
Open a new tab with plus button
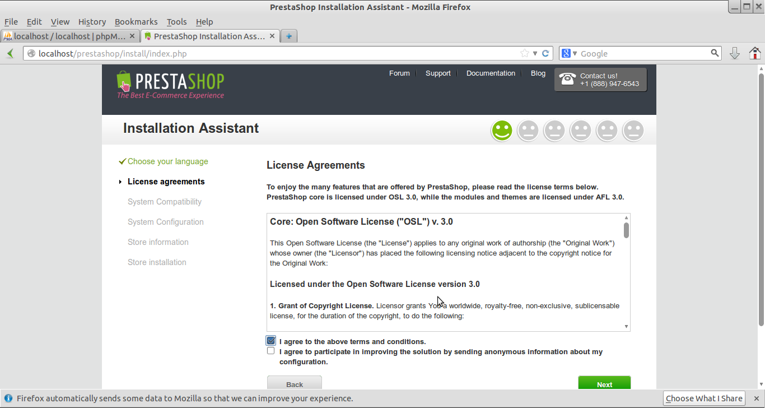(x=288, y=36)
